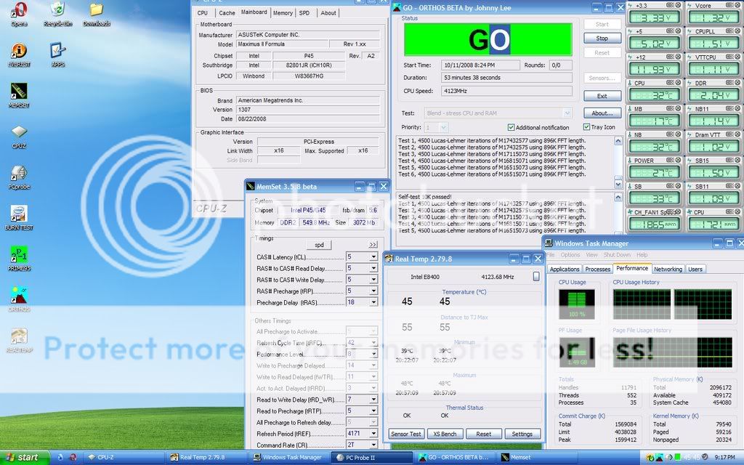Expand Read to Write Delay (tRD_WR) dropdown
Viewport: 744px width, 465px height.
pos(373,400)
